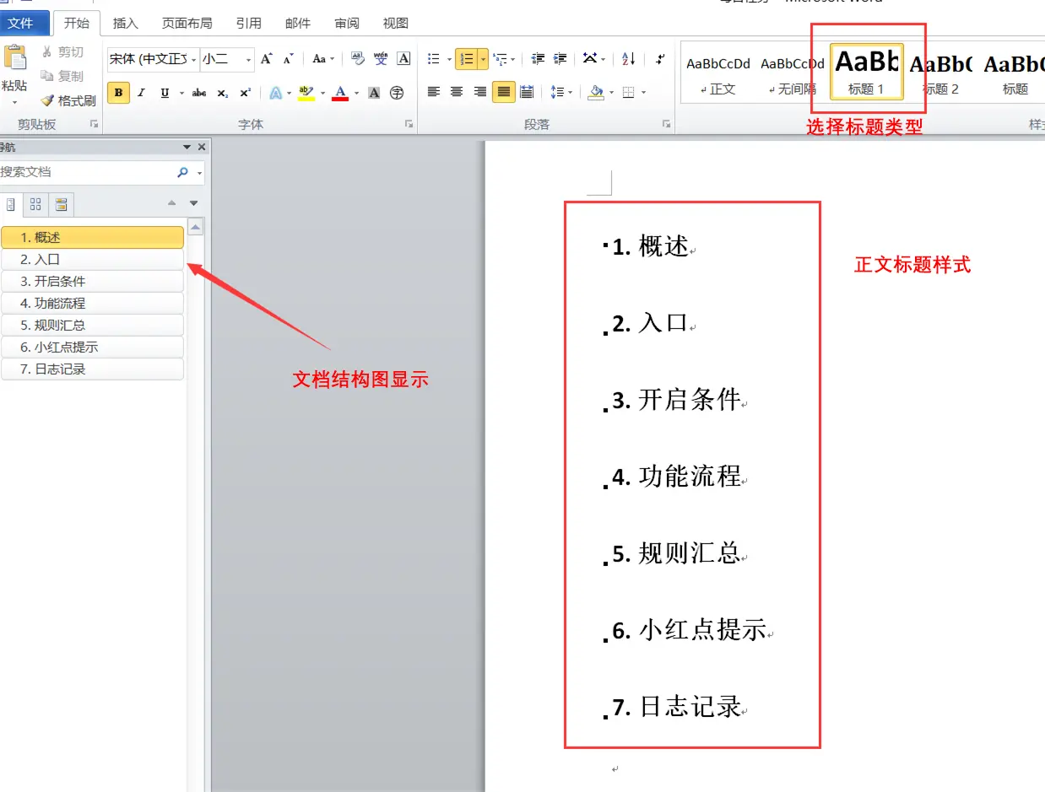Viewport: 1045px width, 792px height.
Task: Click the Grow Font icon
Action: click(266, 59)
